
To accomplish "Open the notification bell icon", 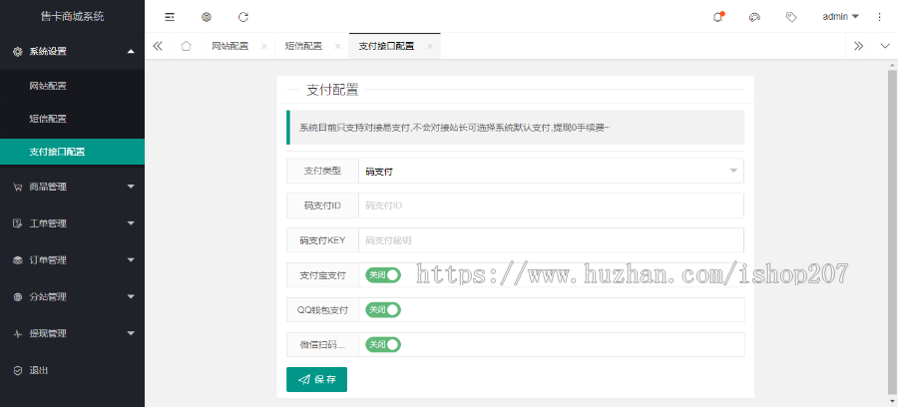I will click(x=718, y=17).
